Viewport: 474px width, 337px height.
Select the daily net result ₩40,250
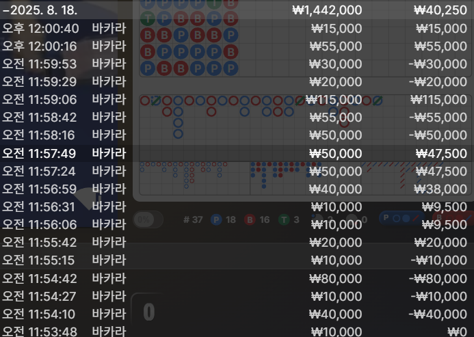pos(440,10)
